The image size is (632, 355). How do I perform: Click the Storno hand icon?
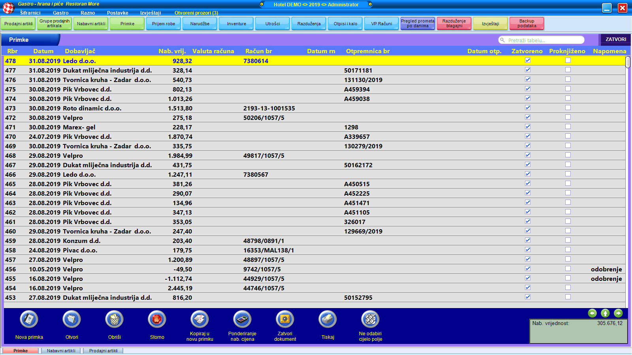tap(157, 319)
